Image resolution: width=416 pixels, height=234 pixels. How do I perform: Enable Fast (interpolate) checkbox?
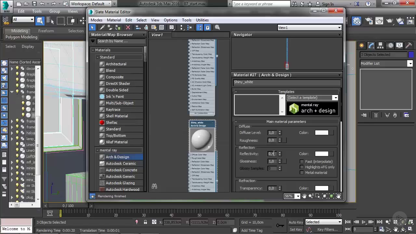(x=302, y=162)
